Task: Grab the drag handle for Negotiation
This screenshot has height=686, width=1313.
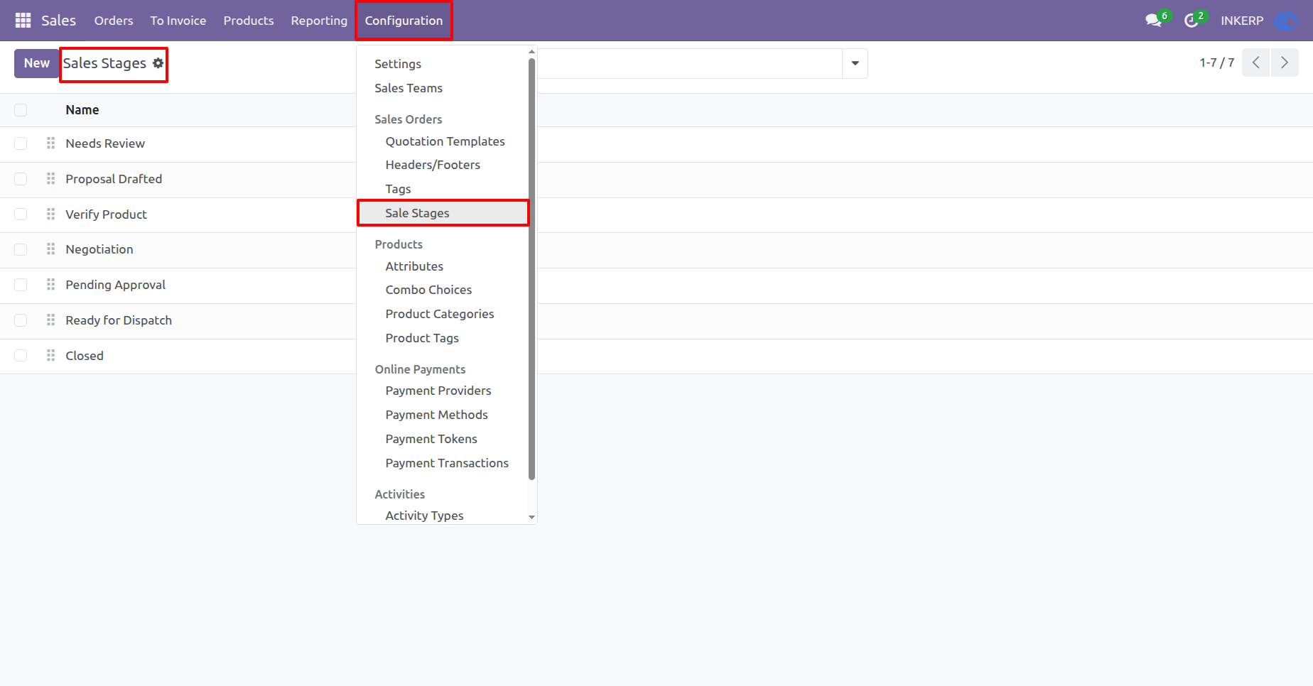Action: coord(50,249)
